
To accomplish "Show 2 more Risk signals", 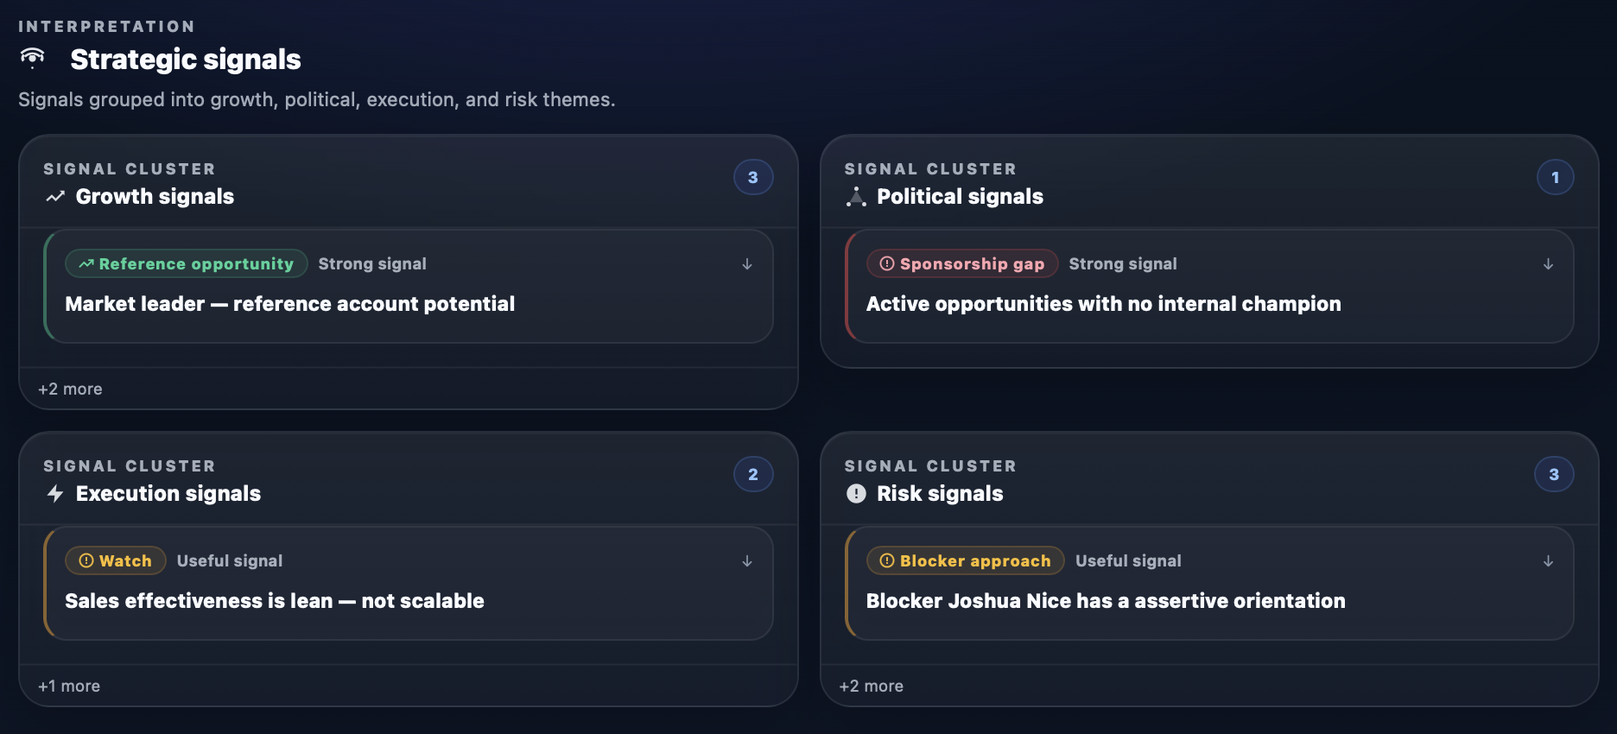I will (x=871, y=687).
